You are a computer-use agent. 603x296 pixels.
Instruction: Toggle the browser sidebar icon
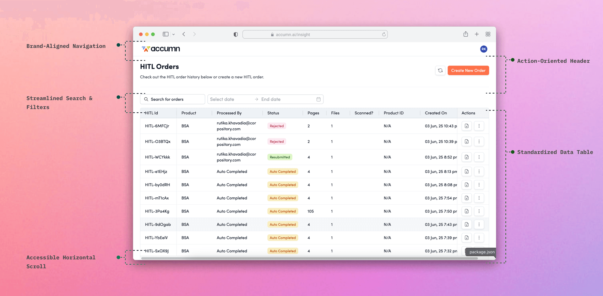166,34
